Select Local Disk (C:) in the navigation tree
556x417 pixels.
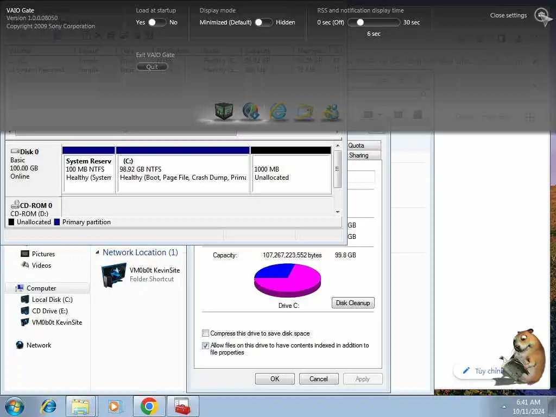point(52,299)
